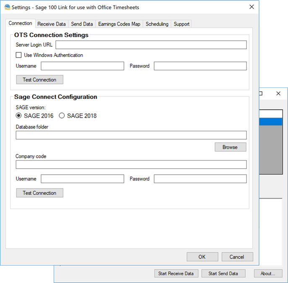The height and width of the screenshot is (283, 288).
Task: Close the Settings dialog window
Action: (x=251, y=7)
